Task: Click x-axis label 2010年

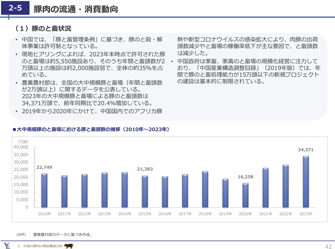Action: coord(44,214)
